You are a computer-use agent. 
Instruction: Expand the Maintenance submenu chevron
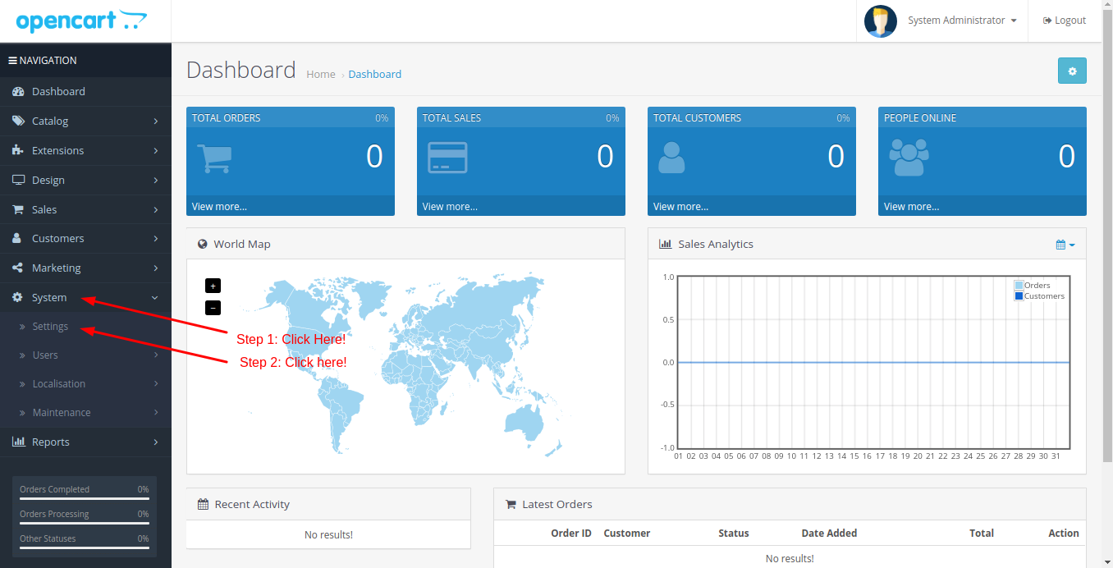(x=155, y=413)
